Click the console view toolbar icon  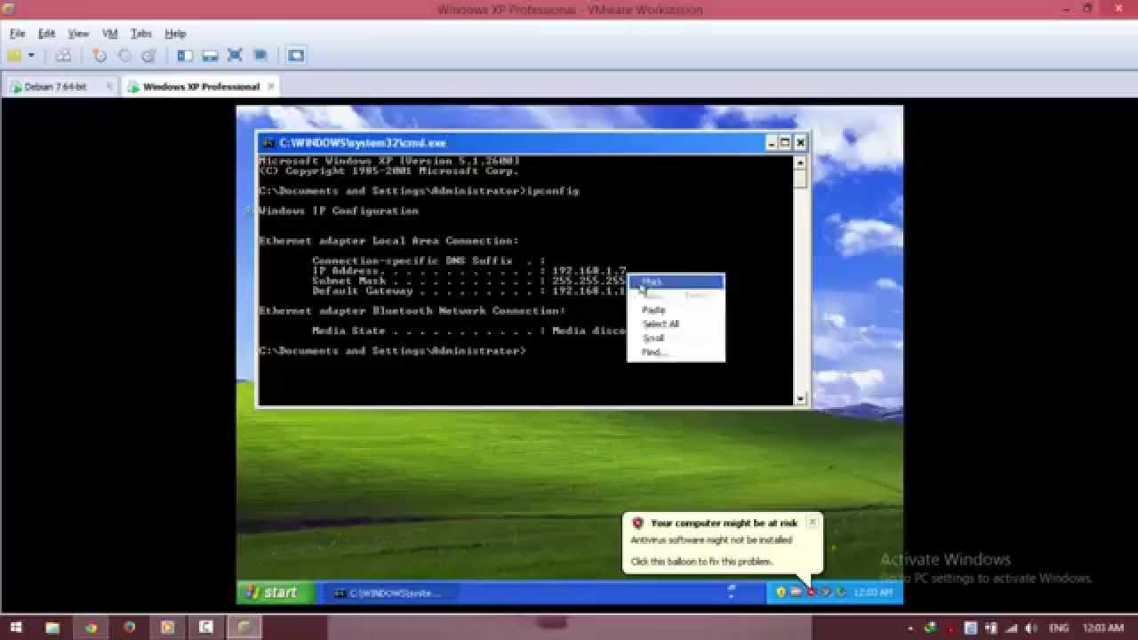[x=296, y=55]
